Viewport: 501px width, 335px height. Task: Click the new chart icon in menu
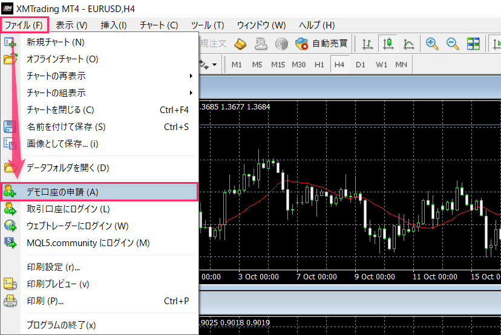tap(10, 42)
